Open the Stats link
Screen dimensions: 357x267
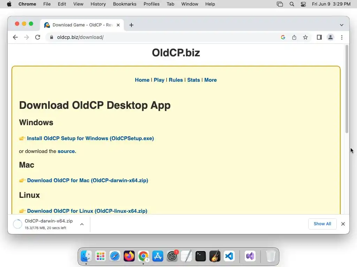[x=193, y=80]
